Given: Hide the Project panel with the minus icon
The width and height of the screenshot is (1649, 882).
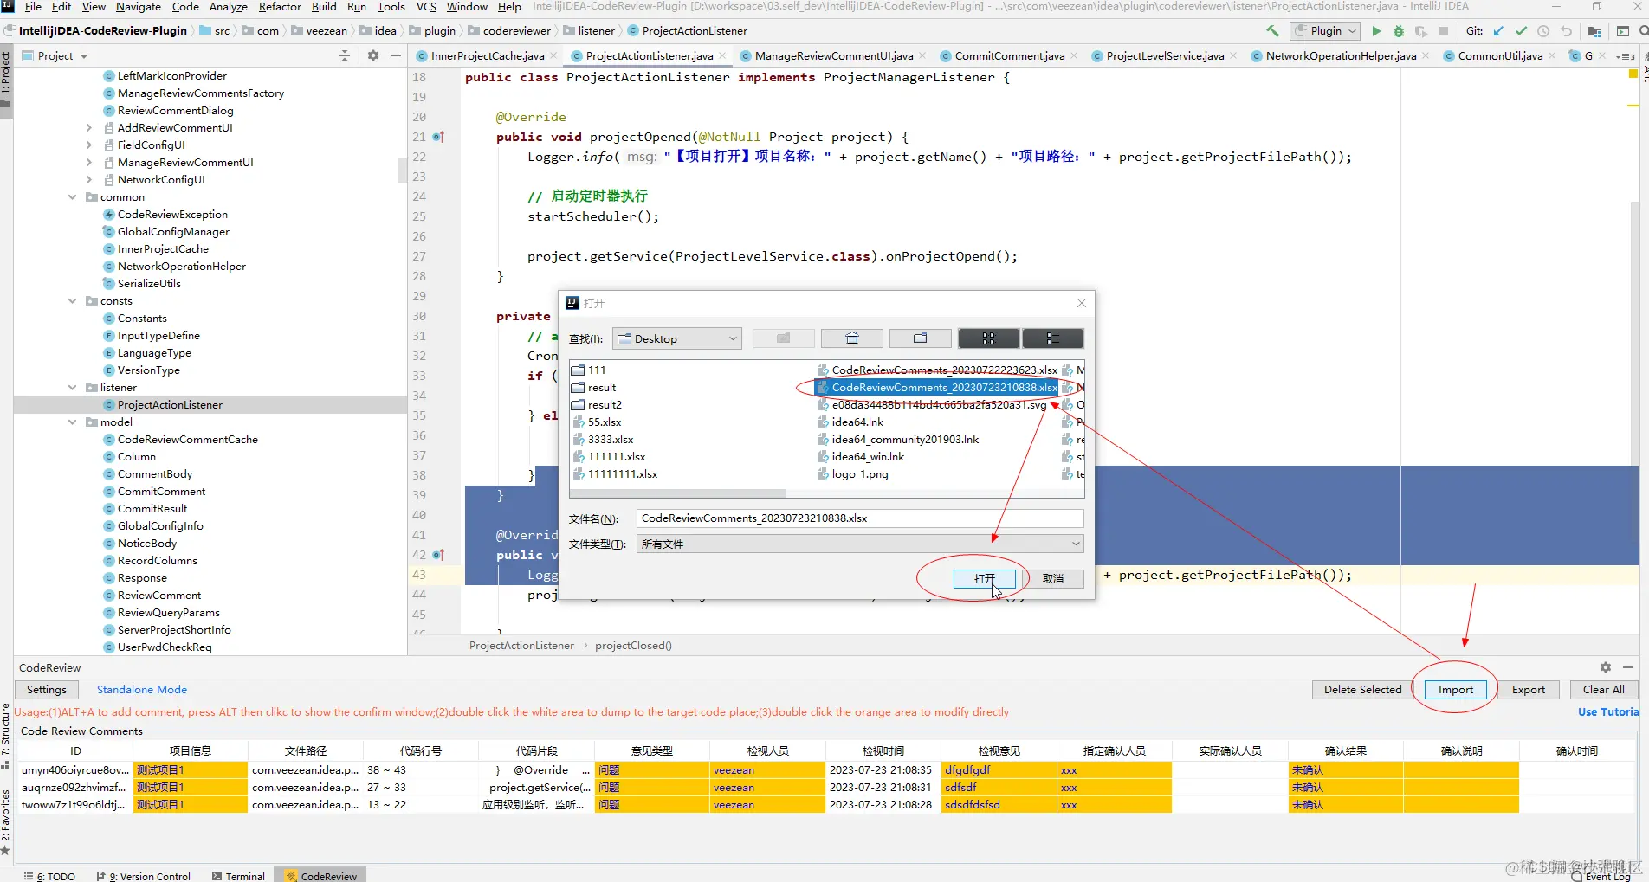Looking at the screenshot, I should (x=396, y=55).
